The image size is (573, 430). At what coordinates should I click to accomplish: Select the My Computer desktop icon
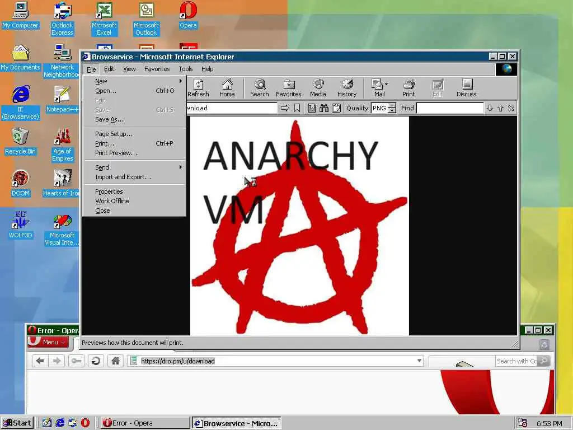click(20, 15)
